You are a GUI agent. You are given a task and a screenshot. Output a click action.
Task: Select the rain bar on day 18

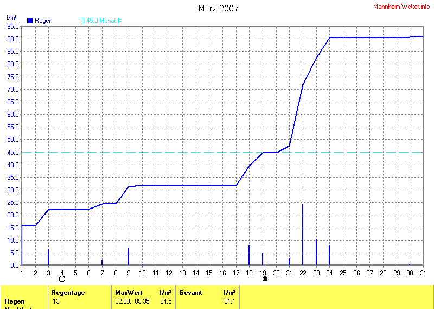click(249, 255)
